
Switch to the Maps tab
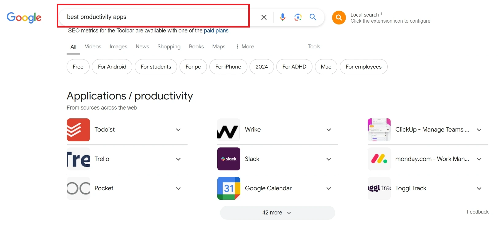pos(219,47)
